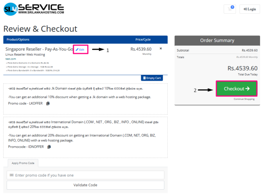Click the cart item count badge

pos(232,7)
